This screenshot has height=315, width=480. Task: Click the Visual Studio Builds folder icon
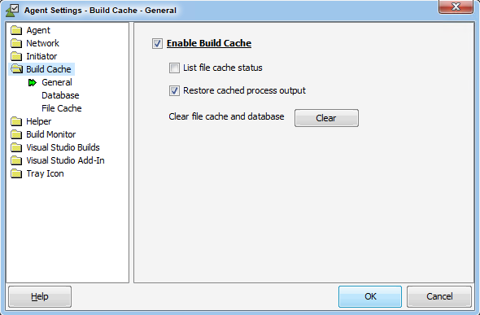[x=16, y=147]
